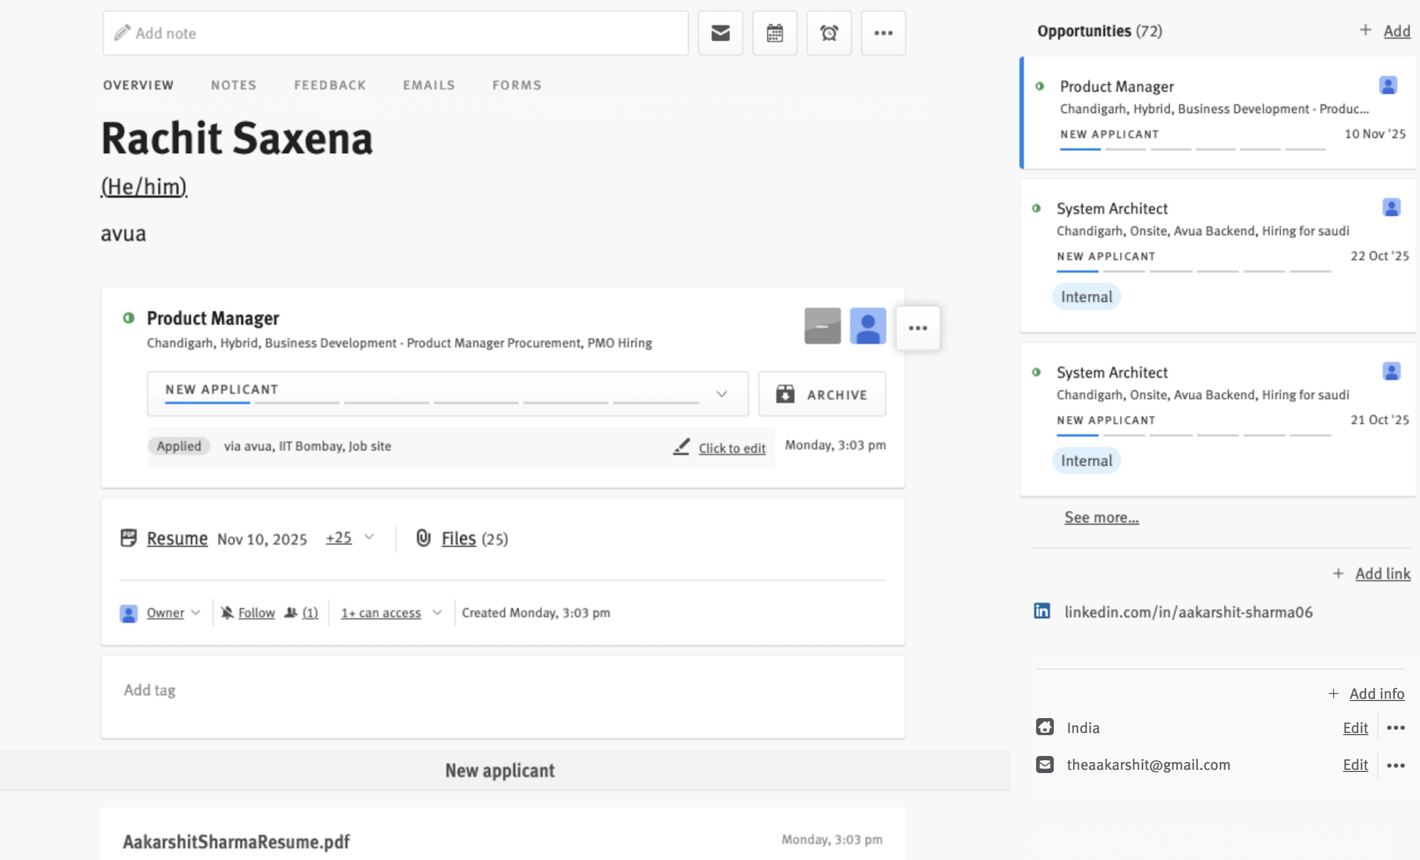Click the Add note input field
This screenshot has height=860, width=1420.
(395, 33)
